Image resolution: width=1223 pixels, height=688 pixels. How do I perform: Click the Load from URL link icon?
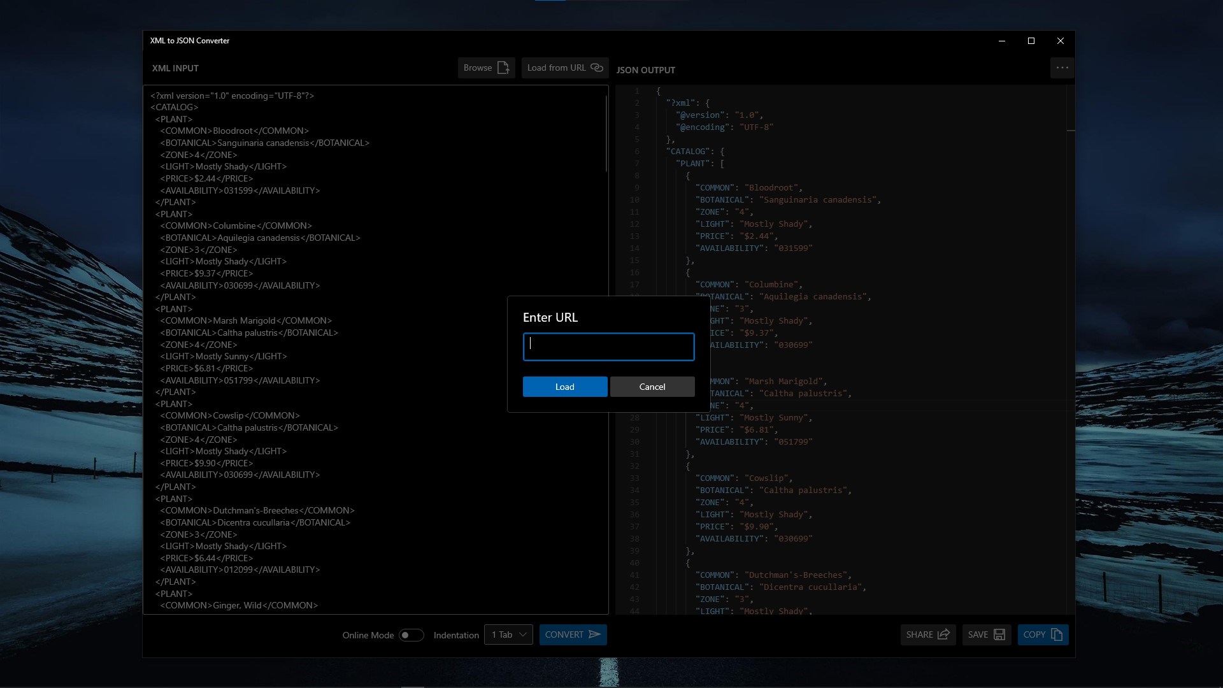[x=597, y=68]
